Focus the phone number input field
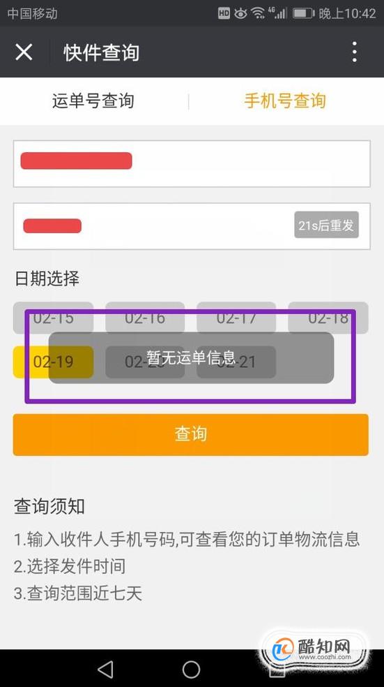This screenshot has height=687, width=384. (192, 164)
